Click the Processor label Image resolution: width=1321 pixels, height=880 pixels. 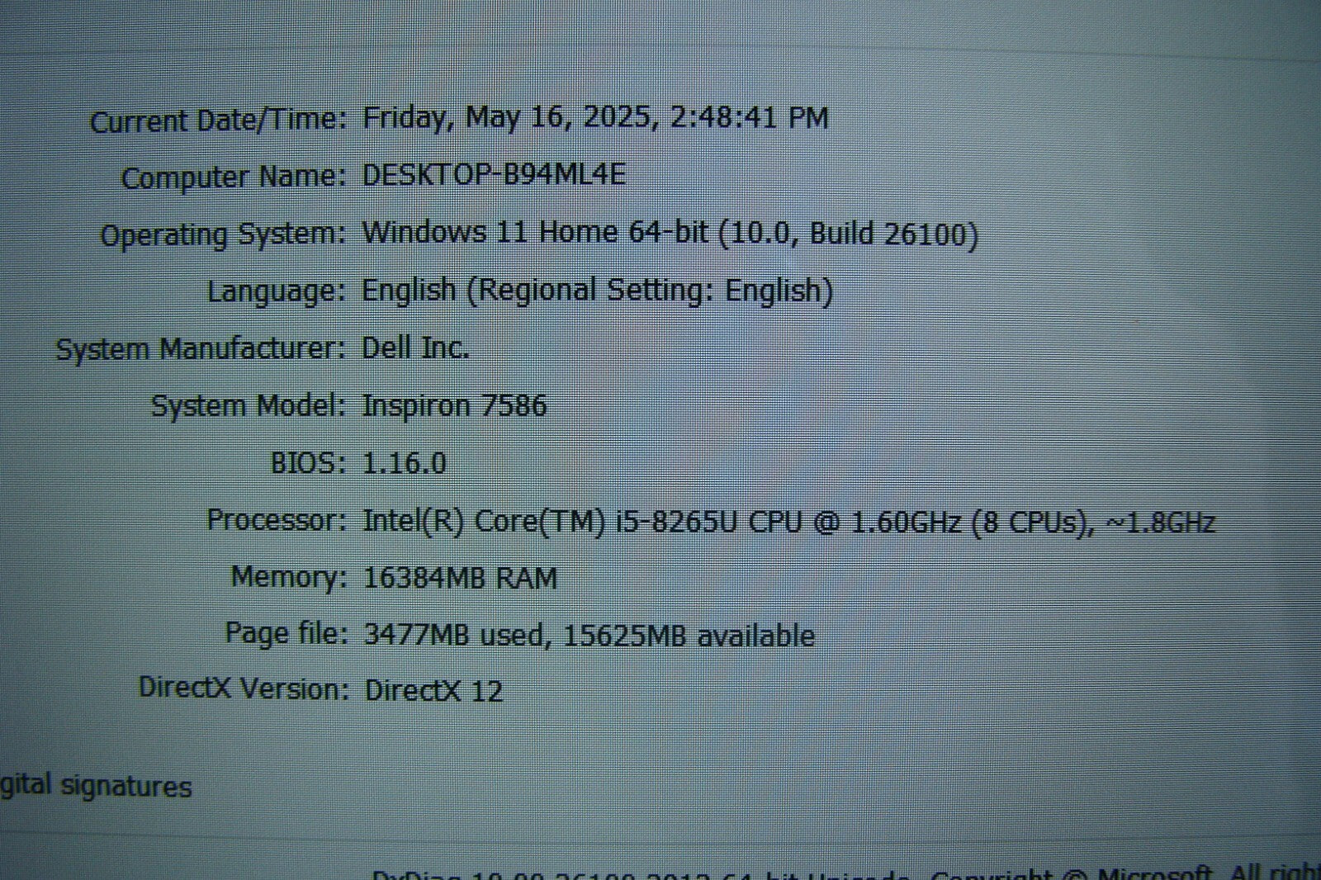click(x=277, y=520)
